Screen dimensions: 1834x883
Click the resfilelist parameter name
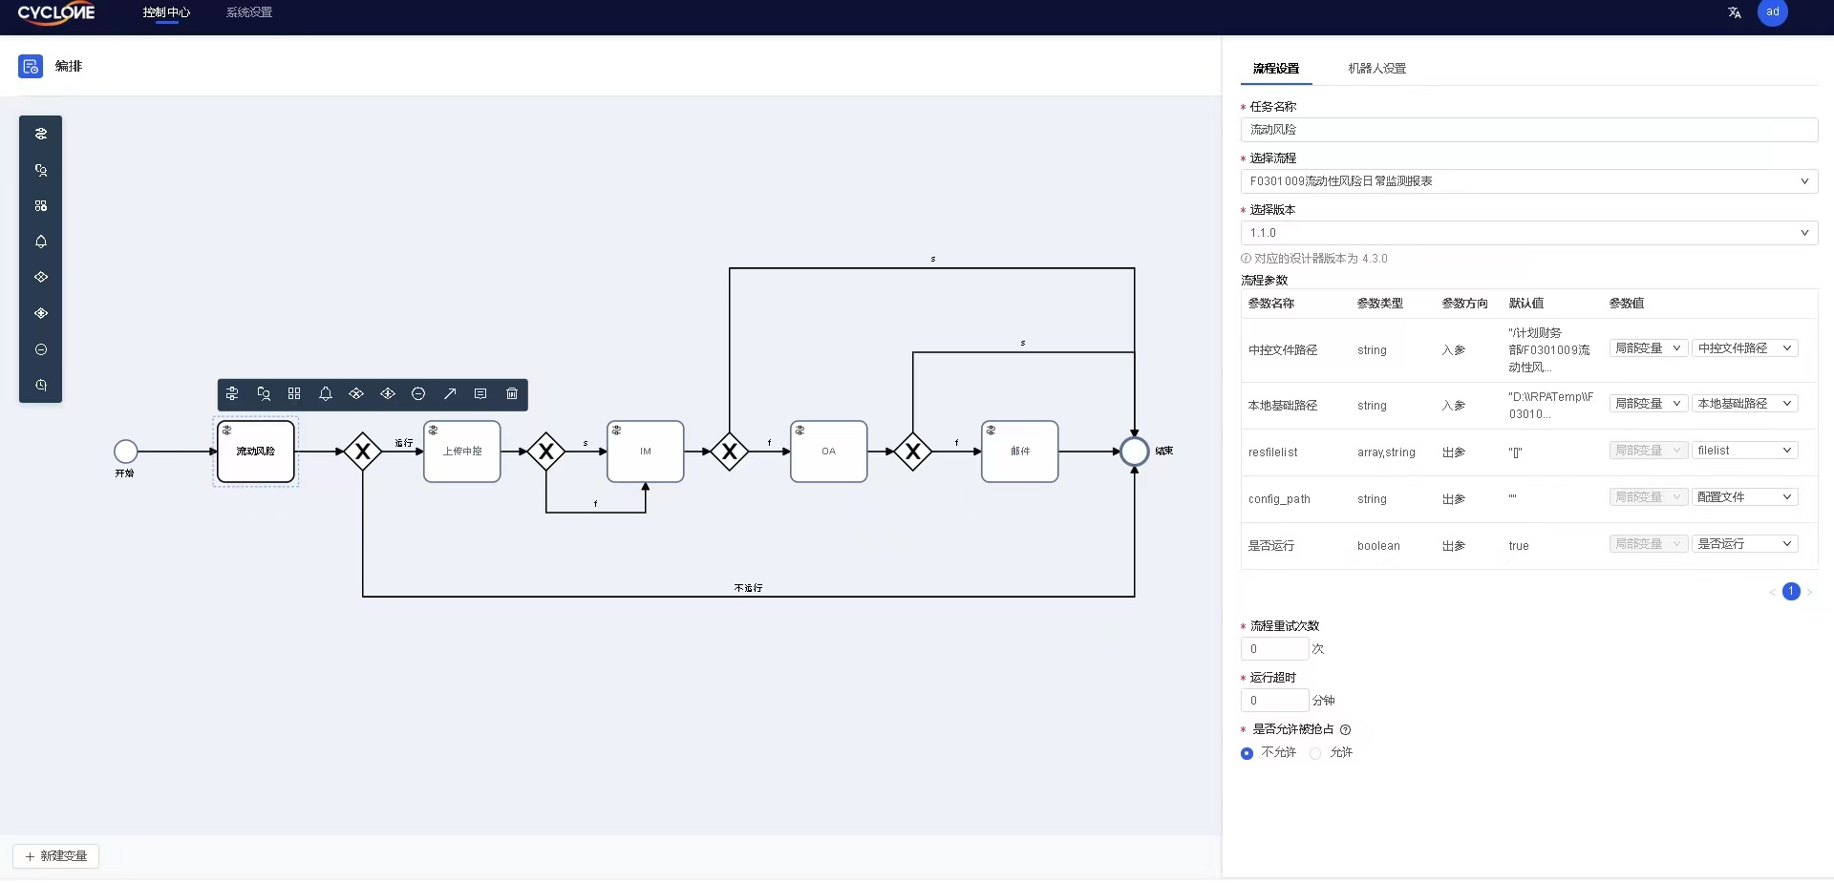pos(1273,452)
